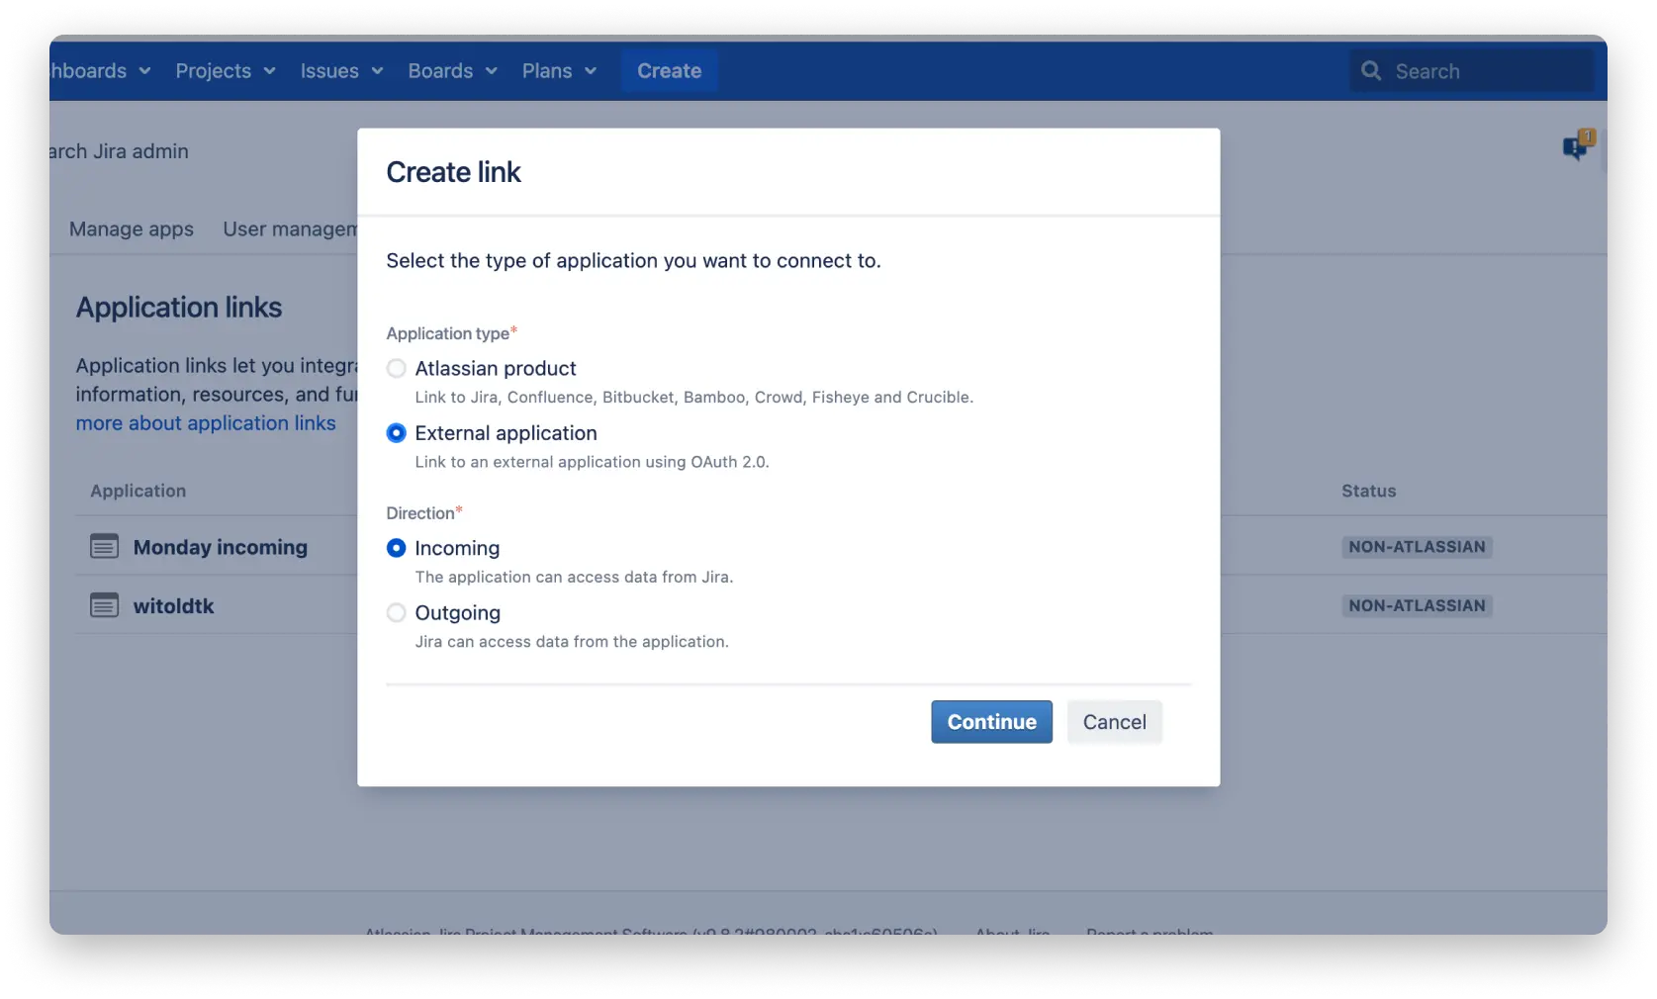Open more about application links
Image resolution: width=1657 pixels, height=999 pixels.
pos(206,423)
